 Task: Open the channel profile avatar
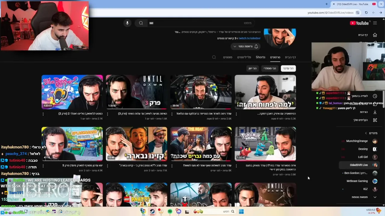pyautogui.click(x=280, y=38)
